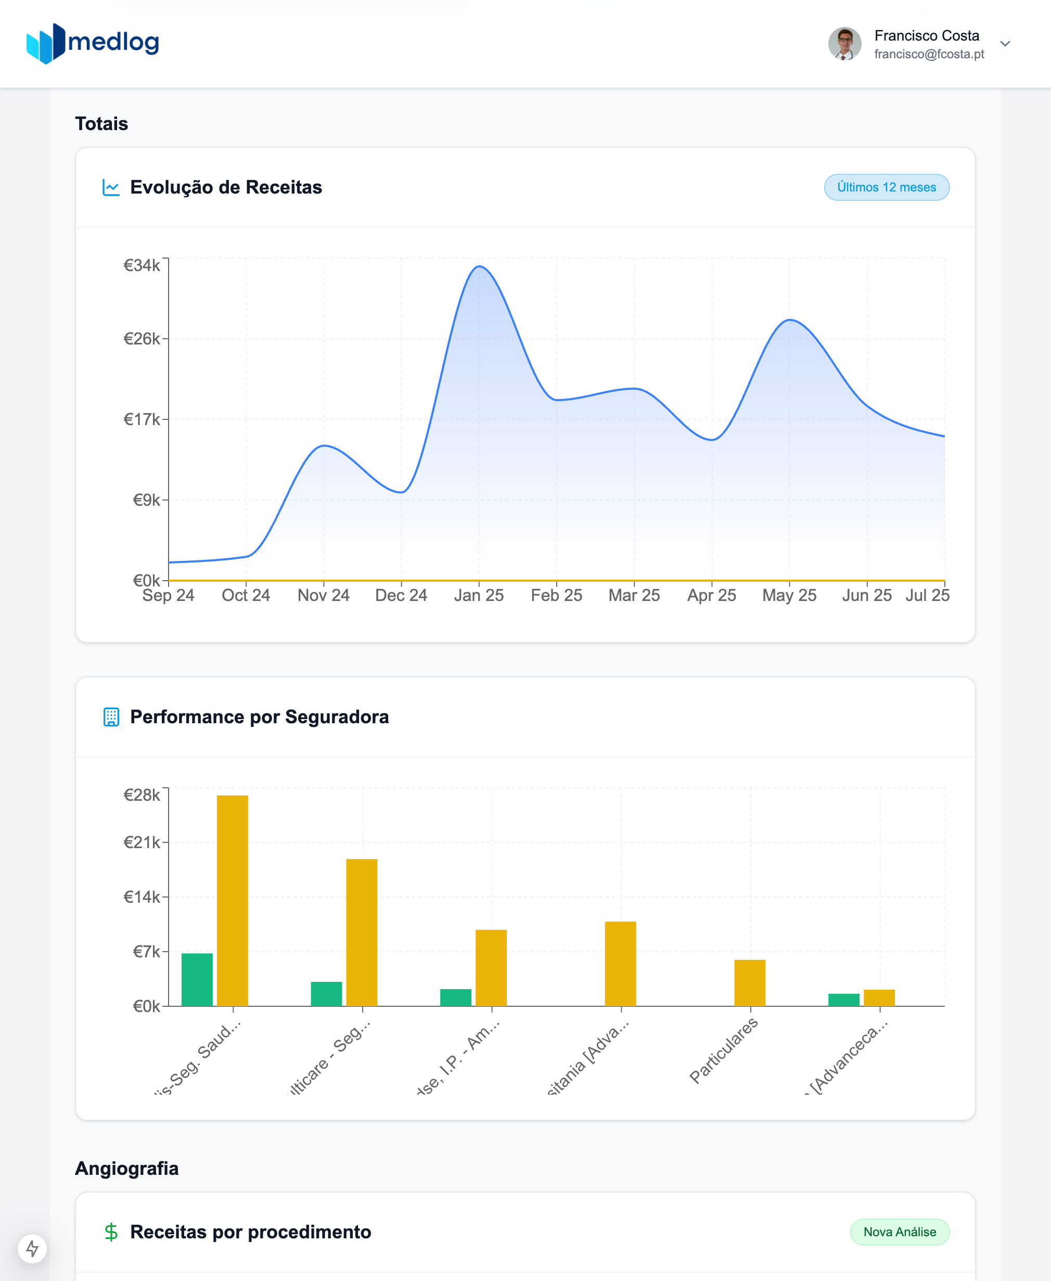Click the Angiografia section title

pos(126,1168)
